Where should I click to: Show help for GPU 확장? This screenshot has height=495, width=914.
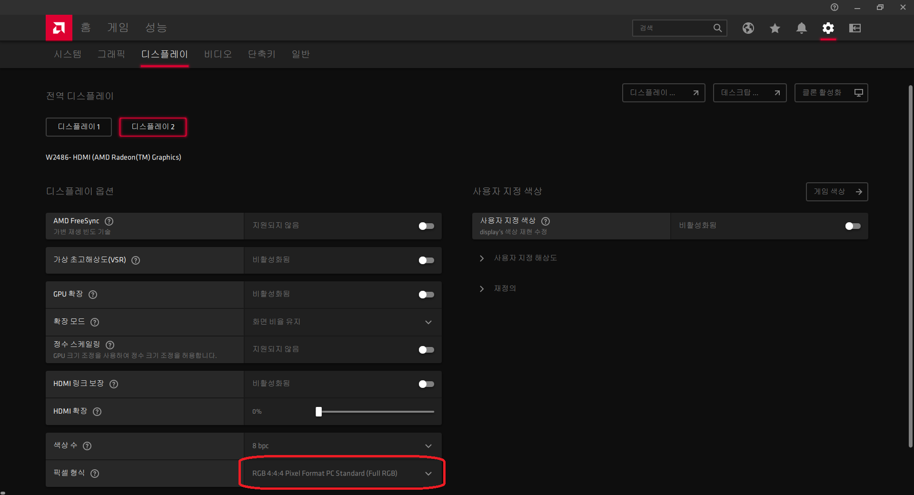[93, 295]
